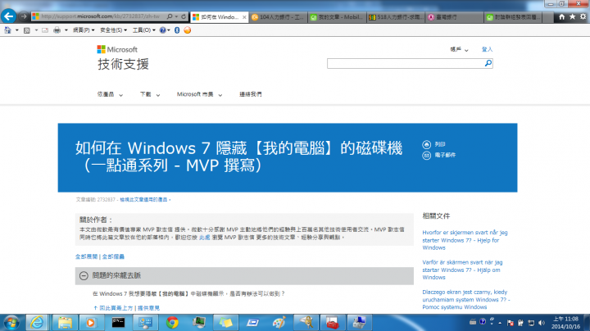Screen dimensions: 590x331
Task: Open 'Varför är skärmen svart' related link
Action: [462, 270]
